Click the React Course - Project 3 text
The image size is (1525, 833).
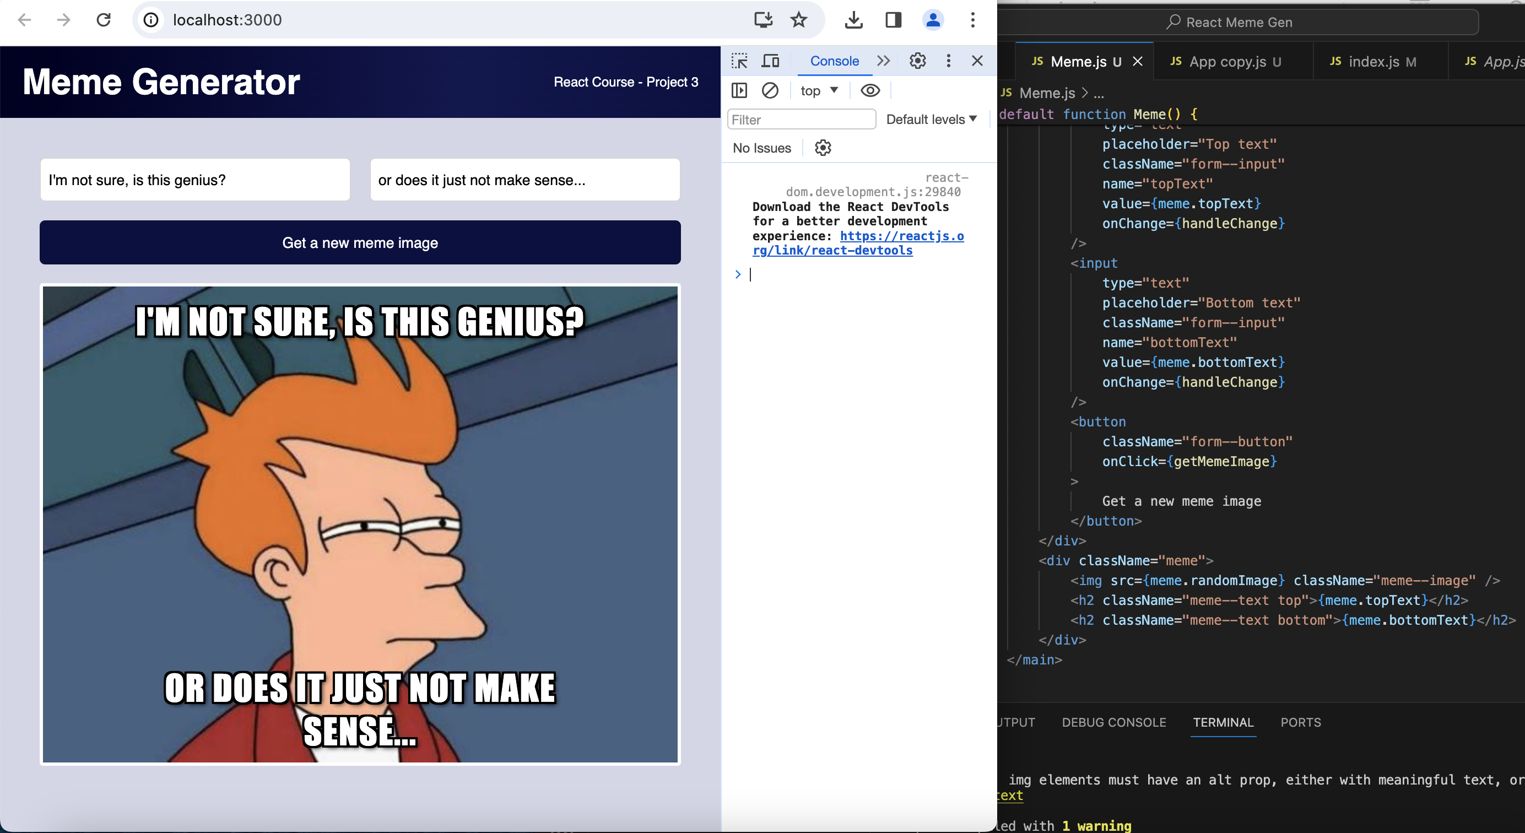pyautogui.click(x=626, y=82)
